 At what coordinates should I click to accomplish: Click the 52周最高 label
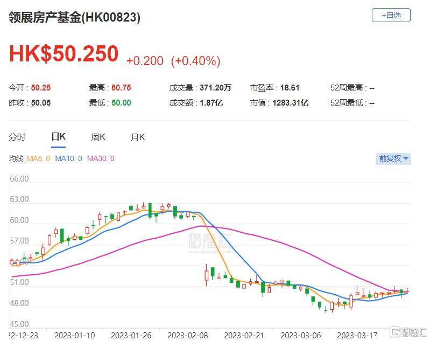tap(347, 88)
